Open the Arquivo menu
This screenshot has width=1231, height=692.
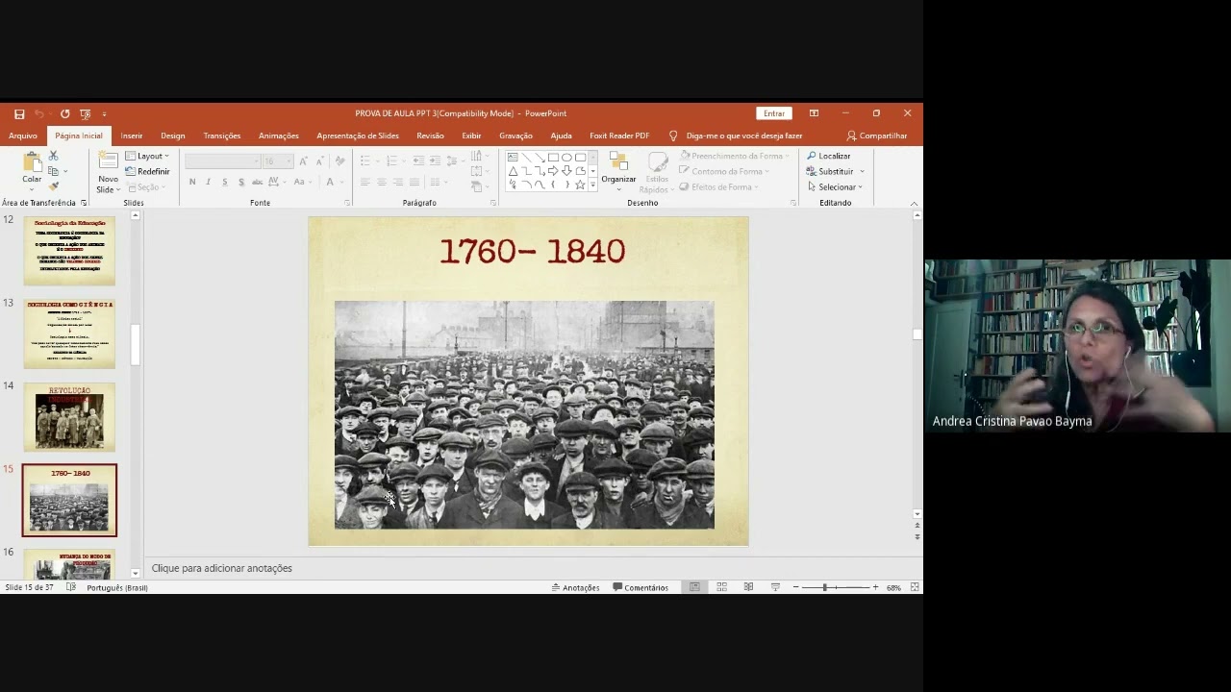coord(23,136)
